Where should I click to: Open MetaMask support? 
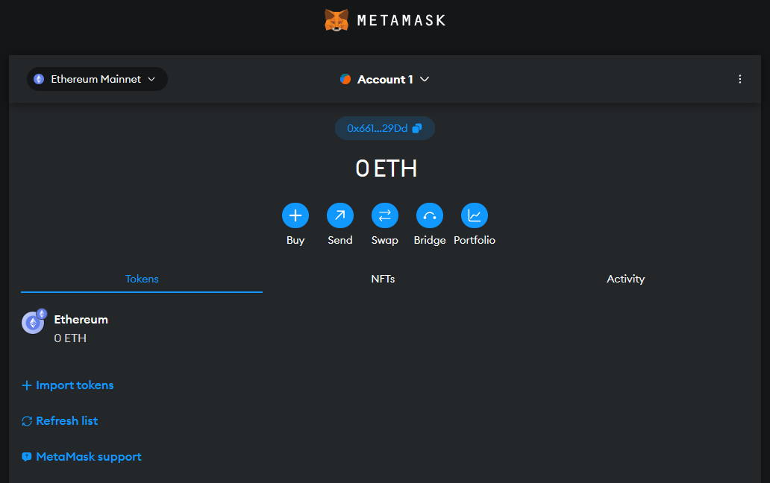[x=81, y=456]
